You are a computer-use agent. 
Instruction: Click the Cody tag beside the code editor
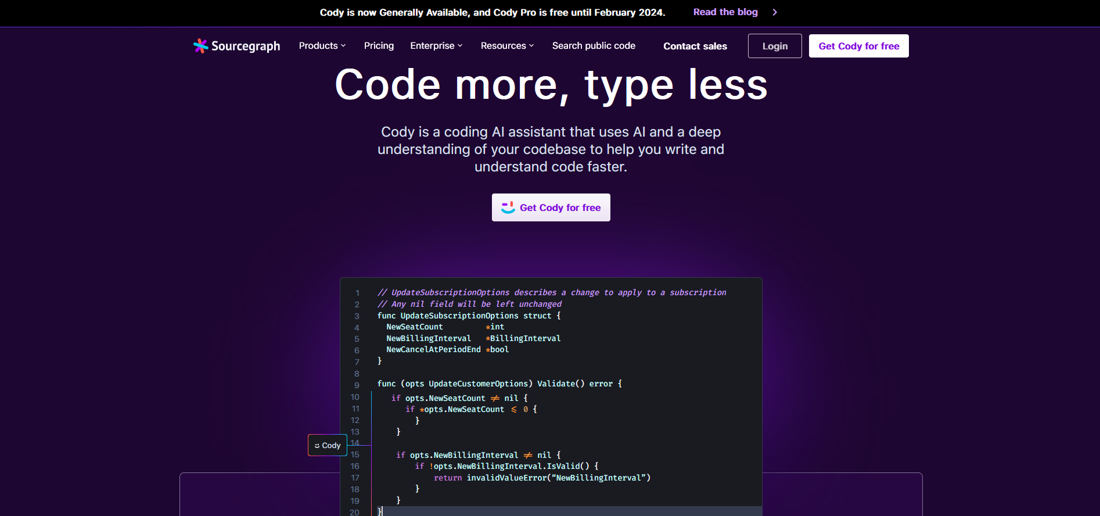coord(328,445)
